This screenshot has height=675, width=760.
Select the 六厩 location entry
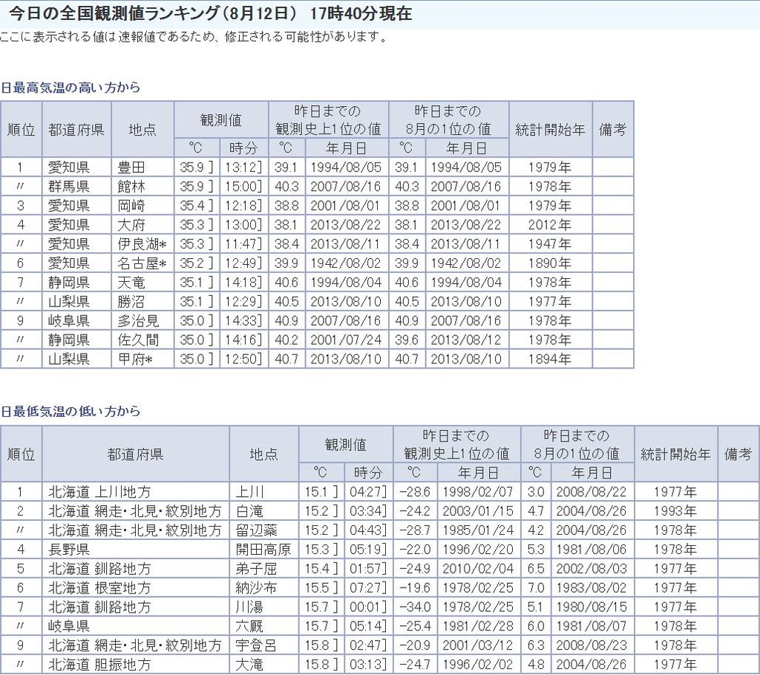click(249, 627)
